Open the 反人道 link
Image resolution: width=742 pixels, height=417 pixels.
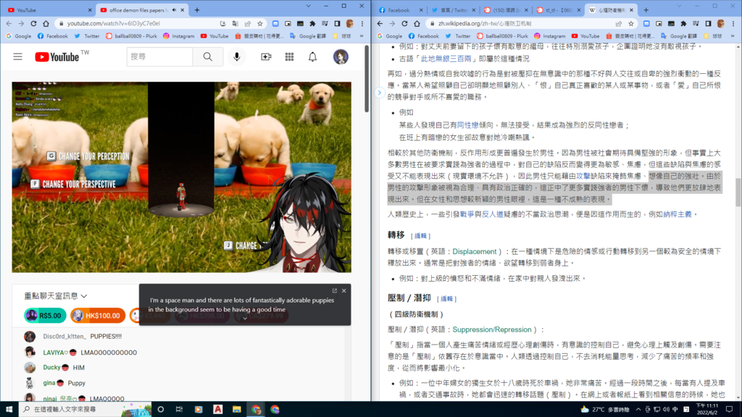click(x=492, y=214)
